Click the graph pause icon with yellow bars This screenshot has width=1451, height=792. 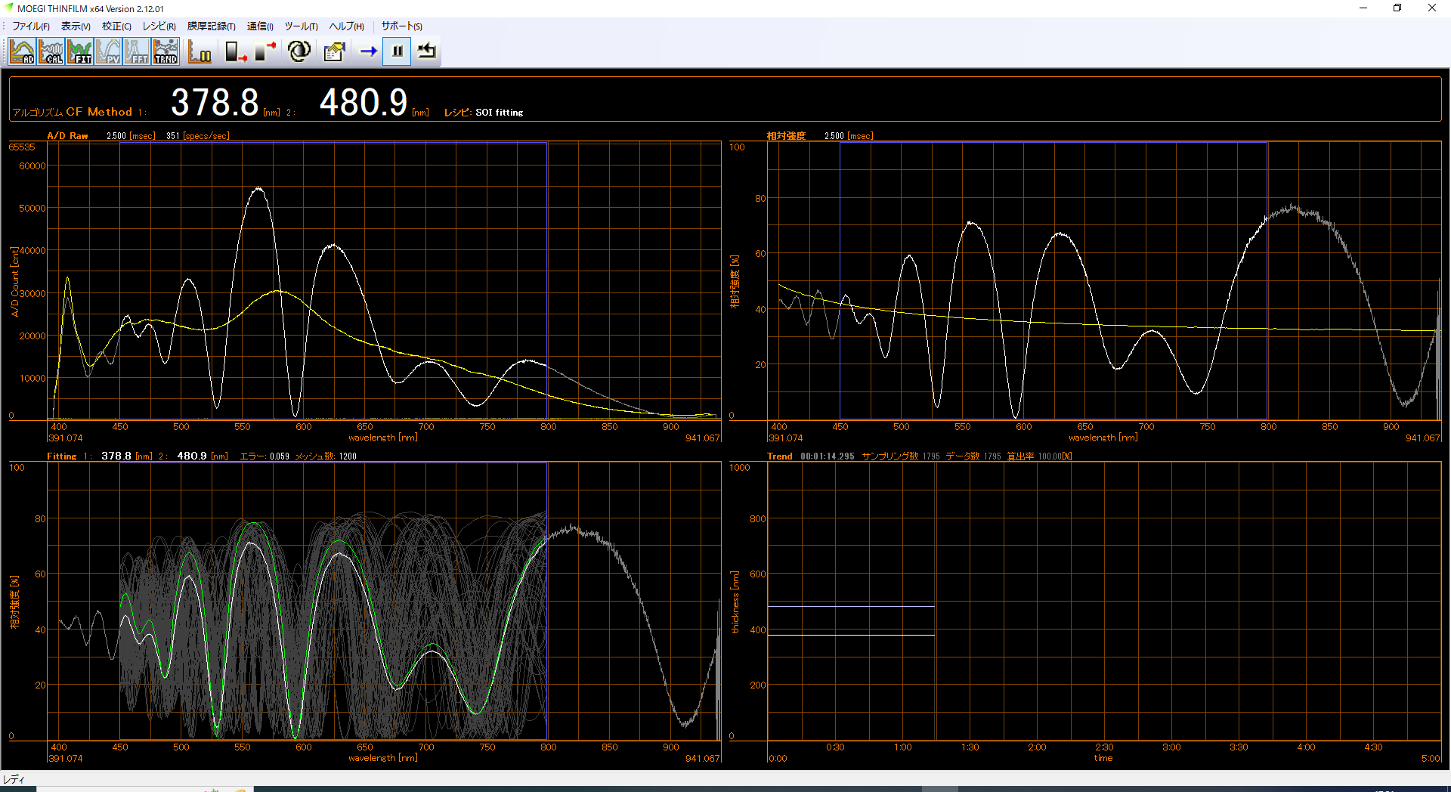tap(200, 51)
